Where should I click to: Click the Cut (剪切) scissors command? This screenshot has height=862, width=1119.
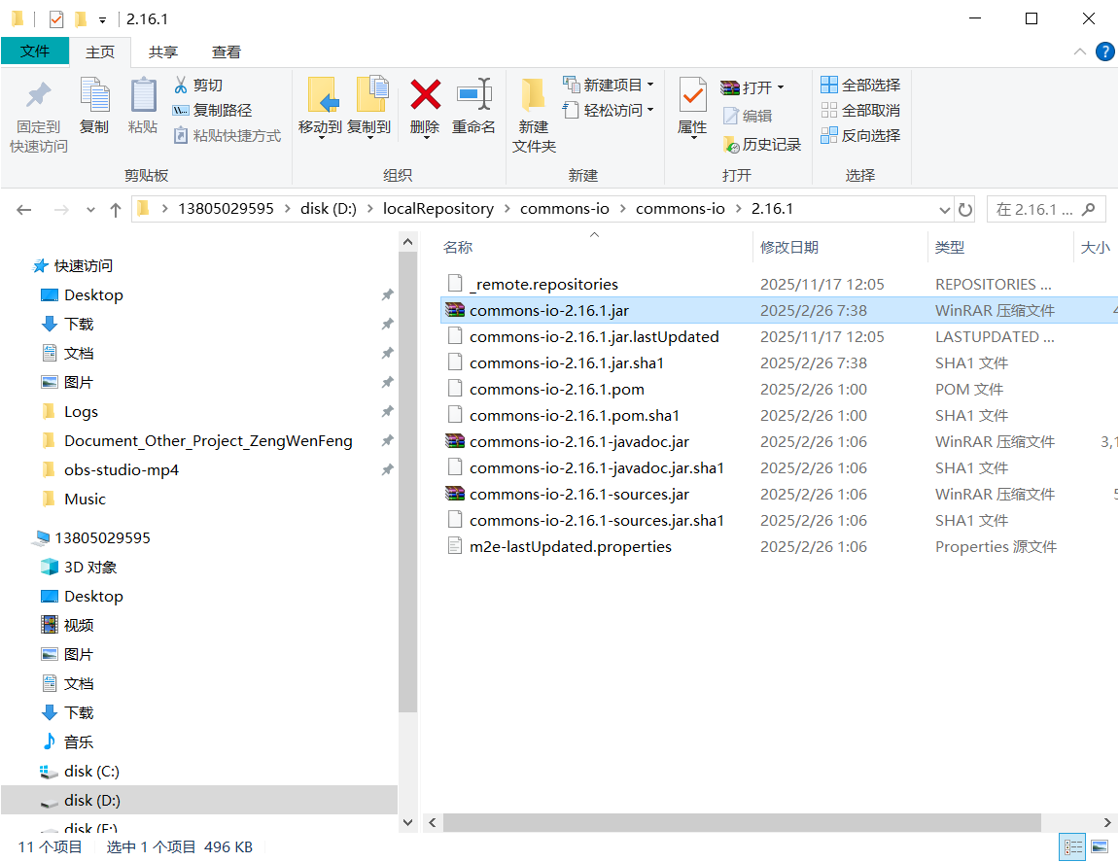pyautogui.click(x=198, y=86)
